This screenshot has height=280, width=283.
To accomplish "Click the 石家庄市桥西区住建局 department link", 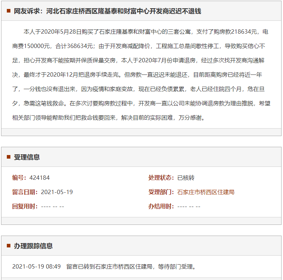I will 206,192.
